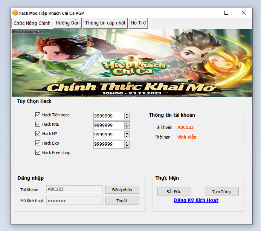Open the Thông tin cập nhật tab
Image resolution: width=261 pixels, height=232 pixels.
pyautogui.click(x=105, y=23)
